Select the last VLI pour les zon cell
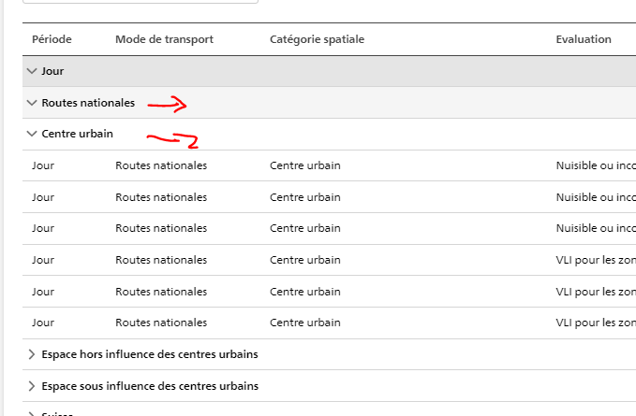 click(596, 323)
